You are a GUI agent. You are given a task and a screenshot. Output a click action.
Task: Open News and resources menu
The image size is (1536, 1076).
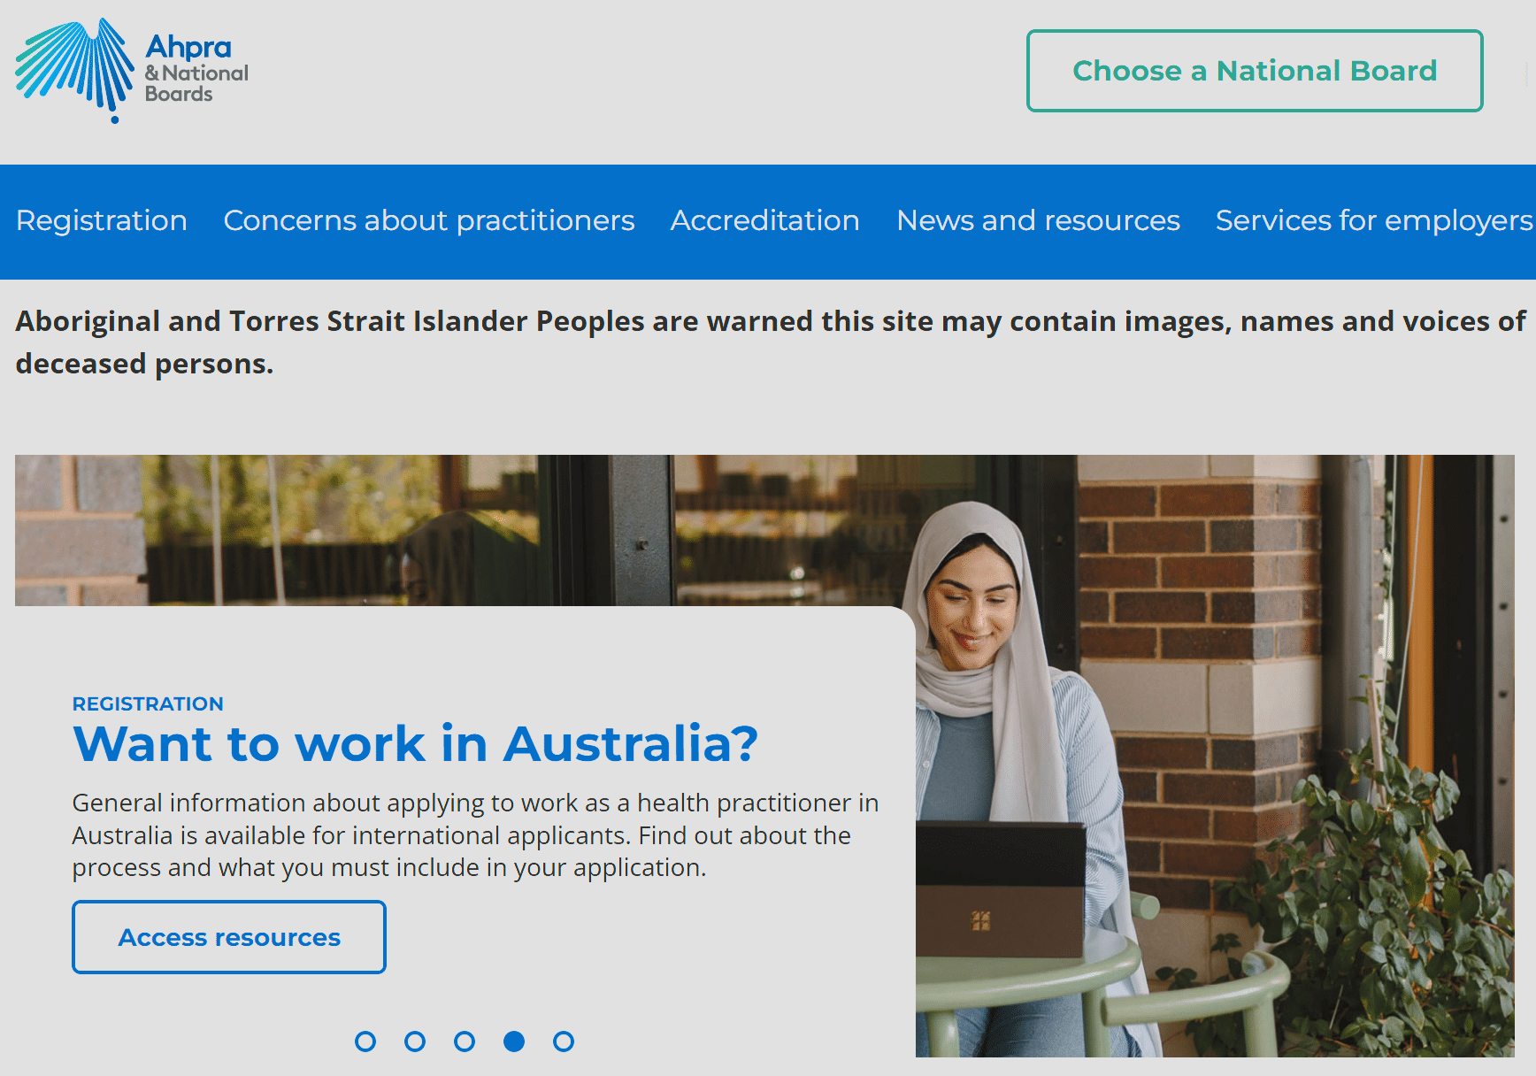point(1038,220)
